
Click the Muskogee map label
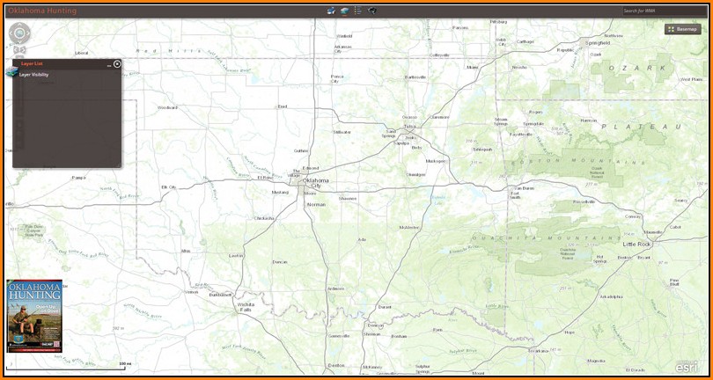[x=436, y=161]
